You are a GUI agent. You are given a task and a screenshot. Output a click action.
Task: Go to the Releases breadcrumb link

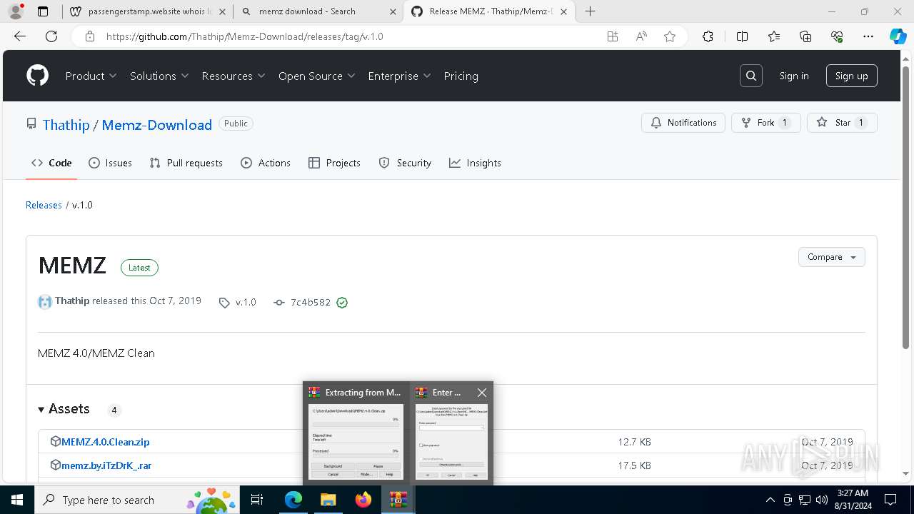point(44,205)
